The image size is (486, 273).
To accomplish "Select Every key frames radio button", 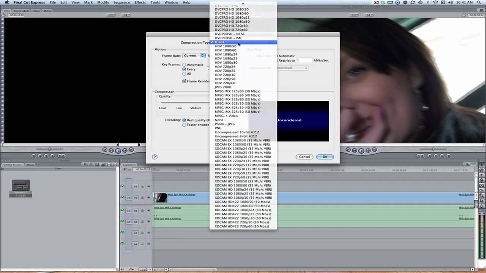I will (184, 69).
